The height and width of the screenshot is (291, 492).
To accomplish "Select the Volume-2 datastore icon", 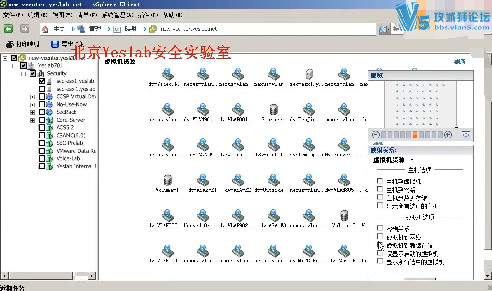I will (344, 215).
